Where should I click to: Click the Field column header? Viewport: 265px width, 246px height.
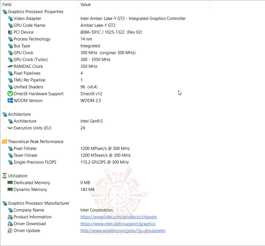coord(39,5)
